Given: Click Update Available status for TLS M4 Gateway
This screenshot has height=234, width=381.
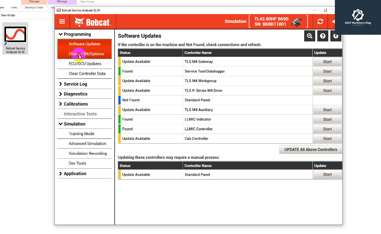Looking at the screenshot, I should [x=136, y=62].
